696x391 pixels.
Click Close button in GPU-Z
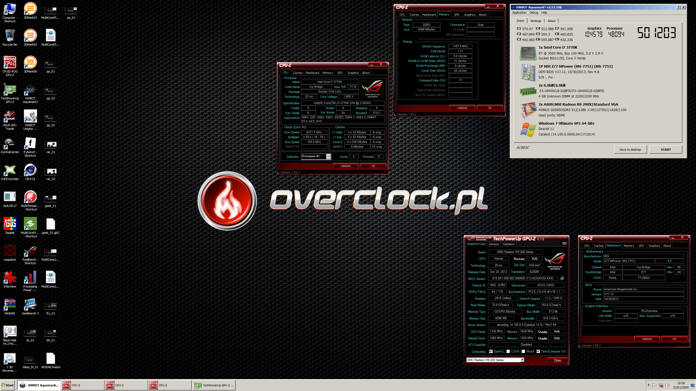(557, 360)
